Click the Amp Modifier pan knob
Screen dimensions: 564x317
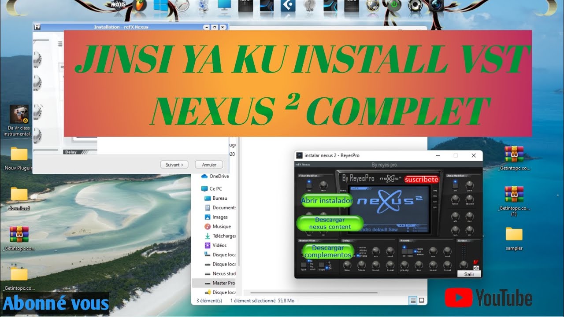469,184
